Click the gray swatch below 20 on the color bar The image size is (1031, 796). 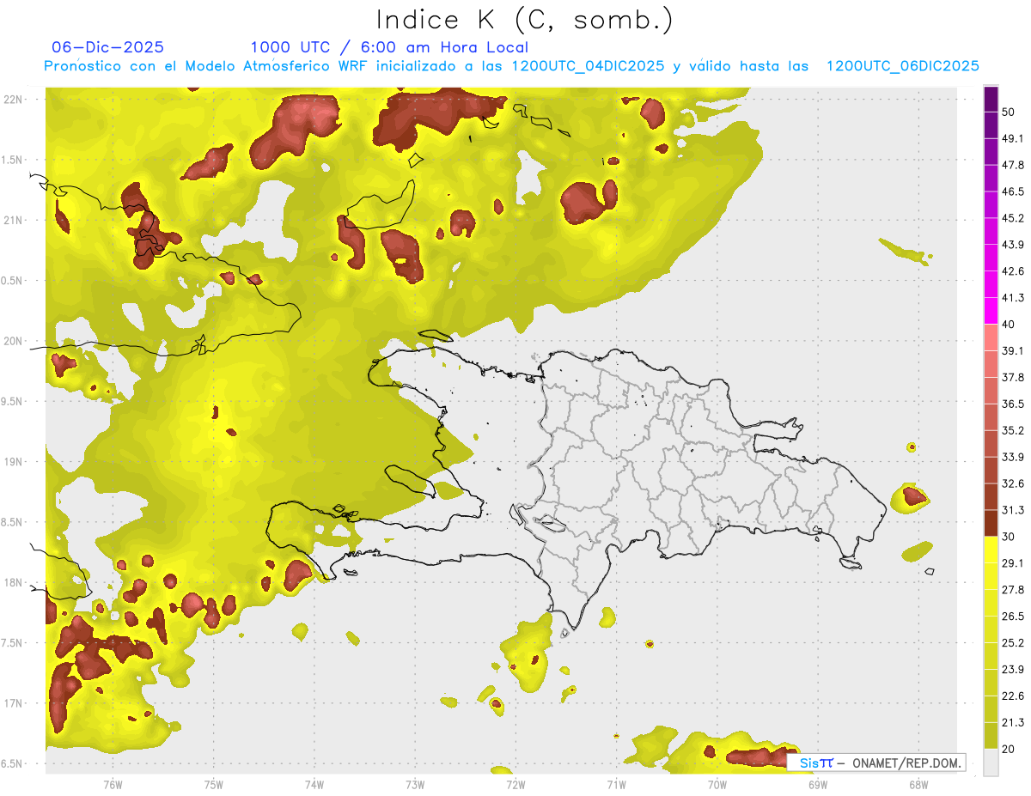(991, 762)
